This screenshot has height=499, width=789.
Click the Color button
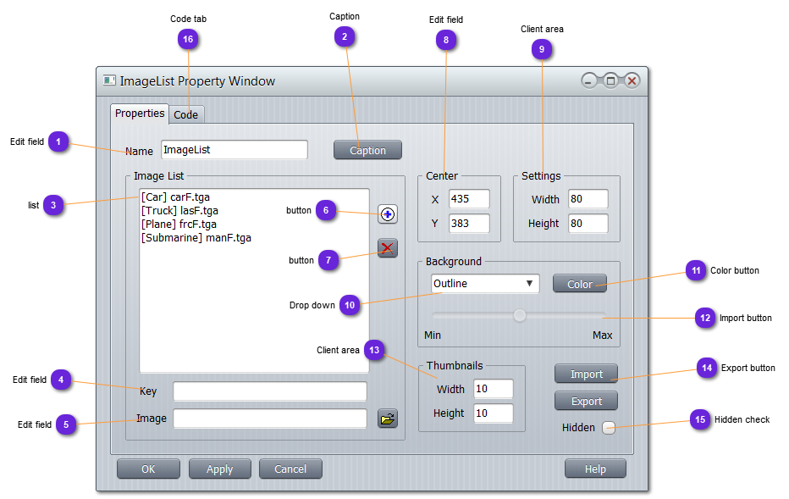pos(579,284)
